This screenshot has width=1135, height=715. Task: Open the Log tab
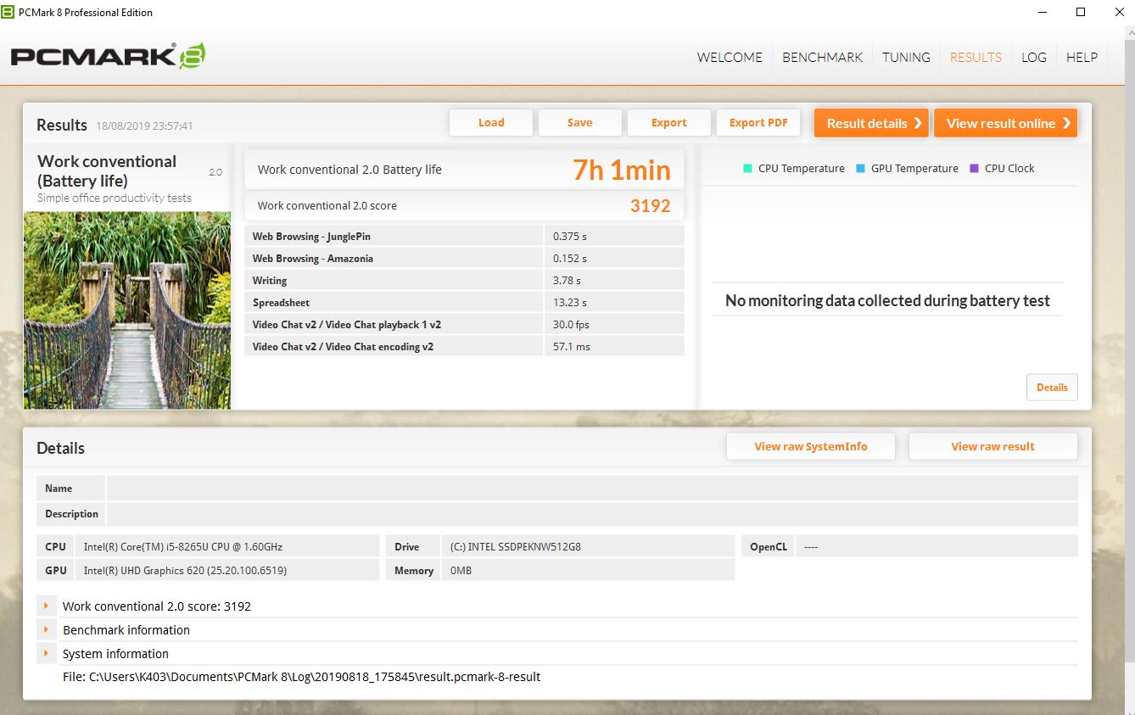(x=1033, y=58)
